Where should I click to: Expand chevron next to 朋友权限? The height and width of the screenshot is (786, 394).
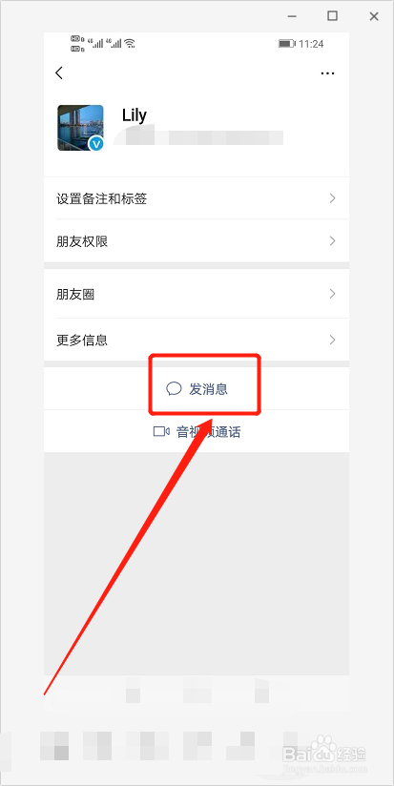[332, 241]
